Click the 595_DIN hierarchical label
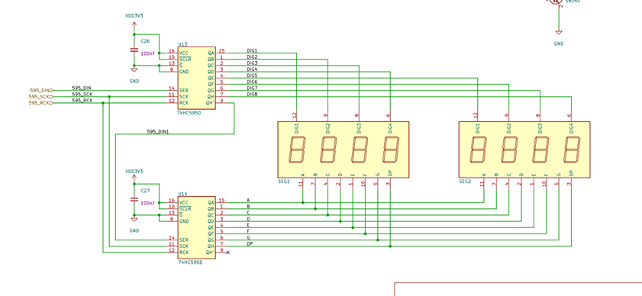642x296 pixels. pyautogui.click(x=42, y=91)
